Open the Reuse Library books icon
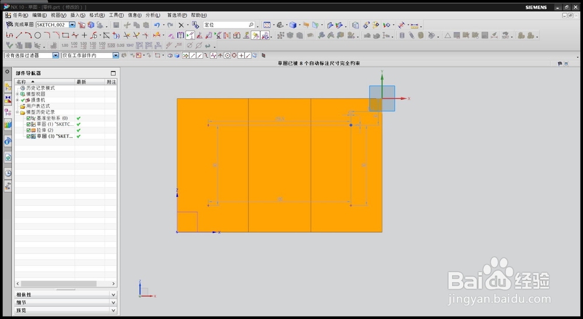This screenshot has height=319, width=583. point(8,125)
